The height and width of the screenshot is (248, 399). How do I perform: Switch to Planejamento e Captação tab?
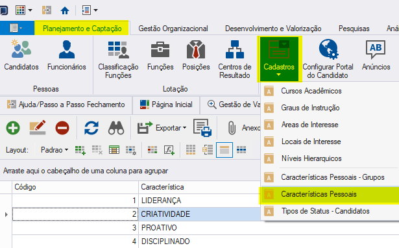[x=82, y=29]
